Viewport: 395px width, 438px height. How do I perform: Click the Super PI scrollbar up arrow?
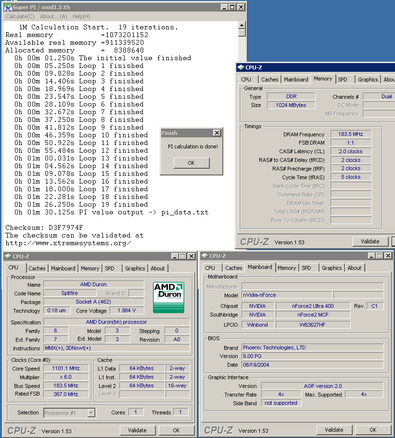click(x=242, y=25)
